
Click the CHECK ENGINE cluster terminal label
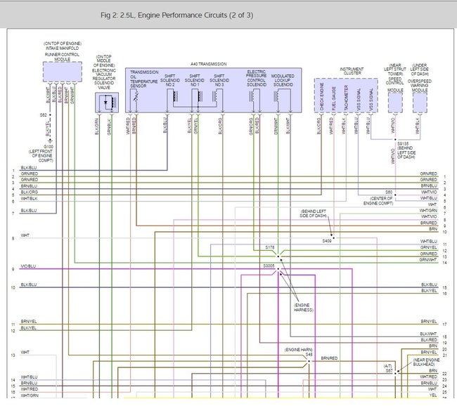322,96
